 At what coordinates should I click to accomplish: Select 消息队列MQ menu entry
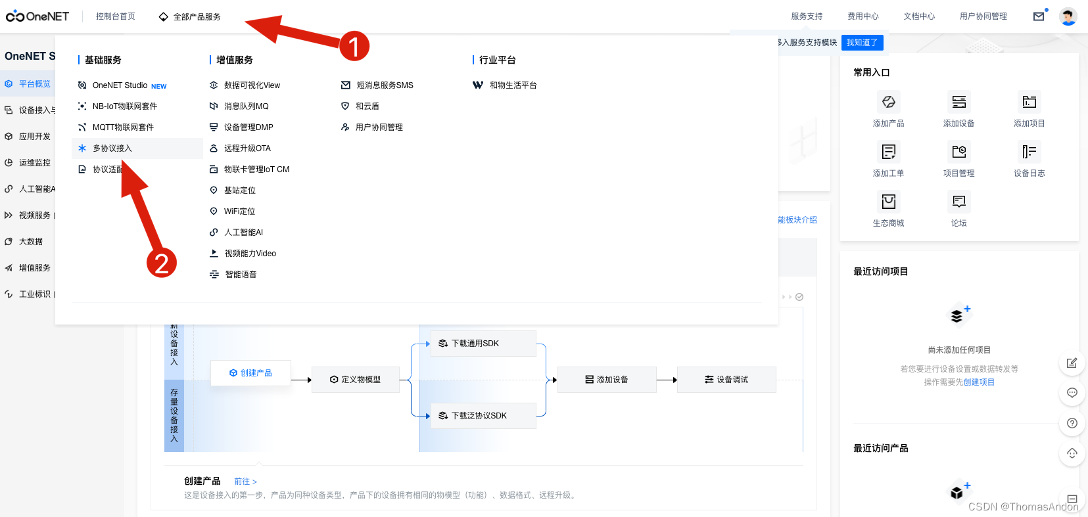(239, 106)
